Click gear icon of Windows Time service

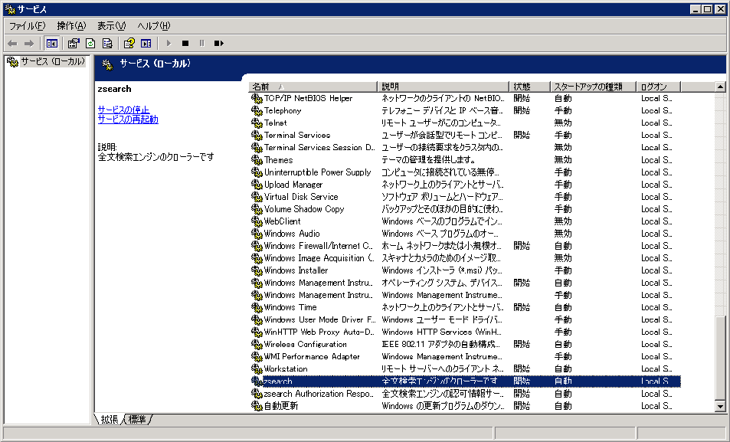pos(257,307)
